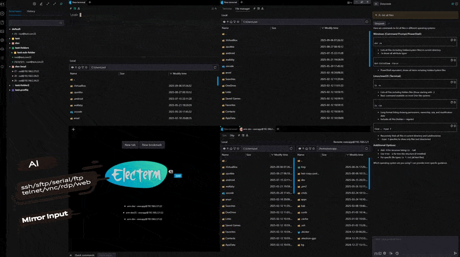Screen dimensions: 460x257
Task: Click the bookmark search input field
Action: click(36, 23)
